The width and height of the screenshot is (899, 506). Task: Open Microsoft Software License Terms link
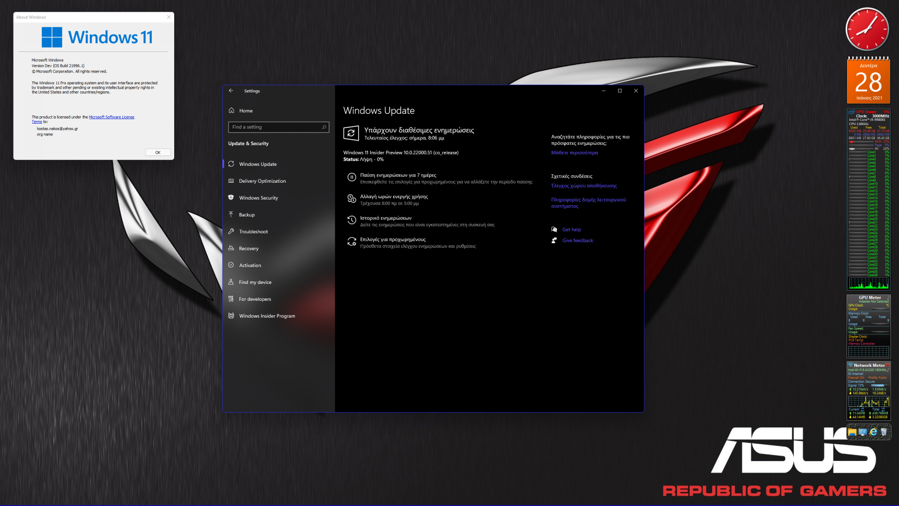click(x=83, y=119)
